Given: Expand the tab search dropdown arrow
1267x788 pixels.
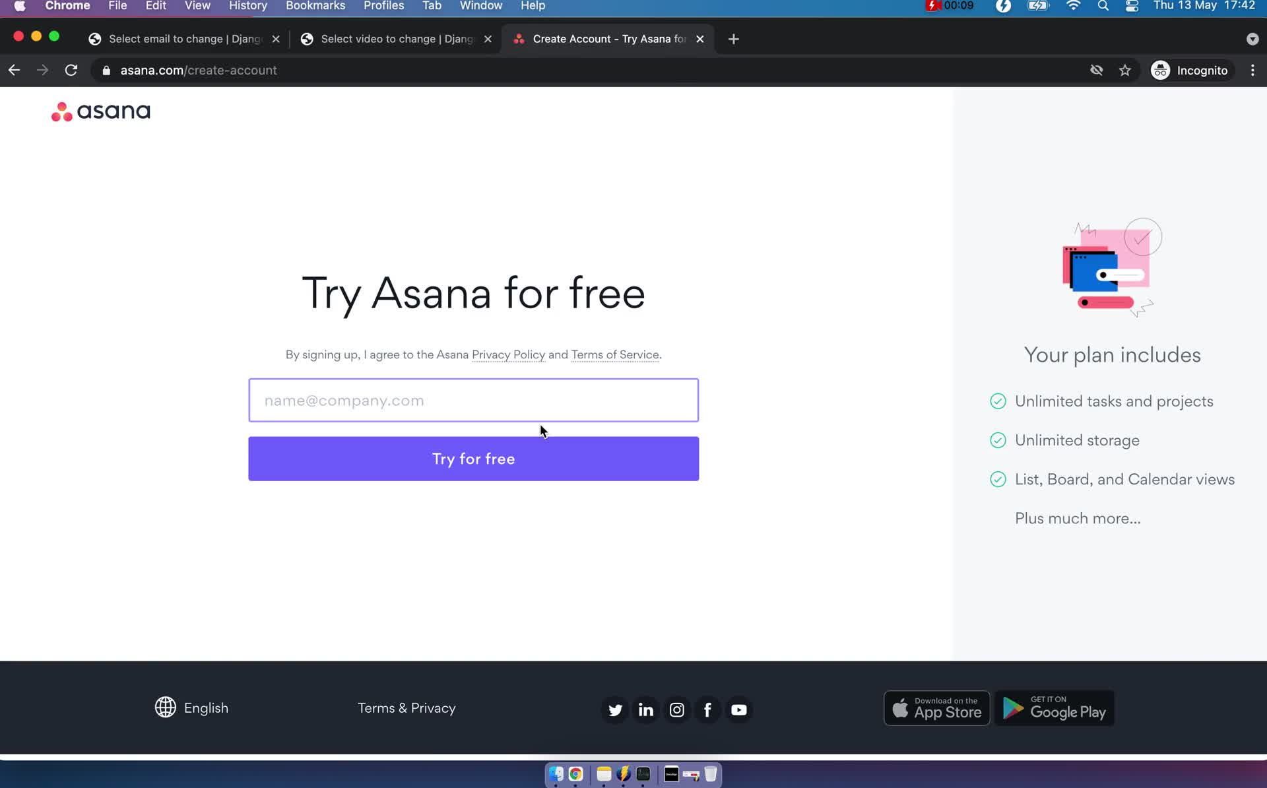Looking at the screenshot, I should tap(1252, 39).
